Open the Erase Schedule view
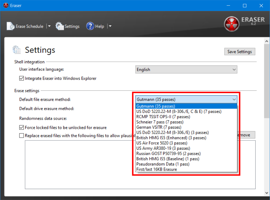The image size is (270, 200). click(x=25, y=26)
